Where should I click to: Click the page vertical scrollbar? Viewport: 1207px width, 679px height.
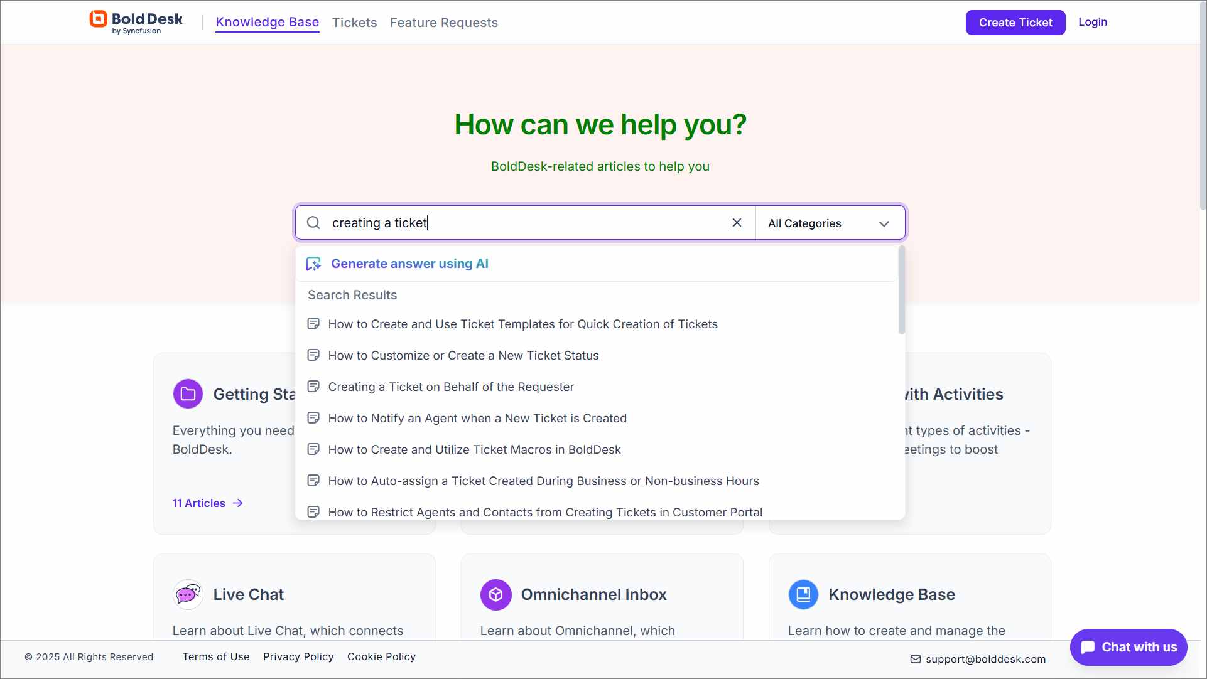[1202, 107]
